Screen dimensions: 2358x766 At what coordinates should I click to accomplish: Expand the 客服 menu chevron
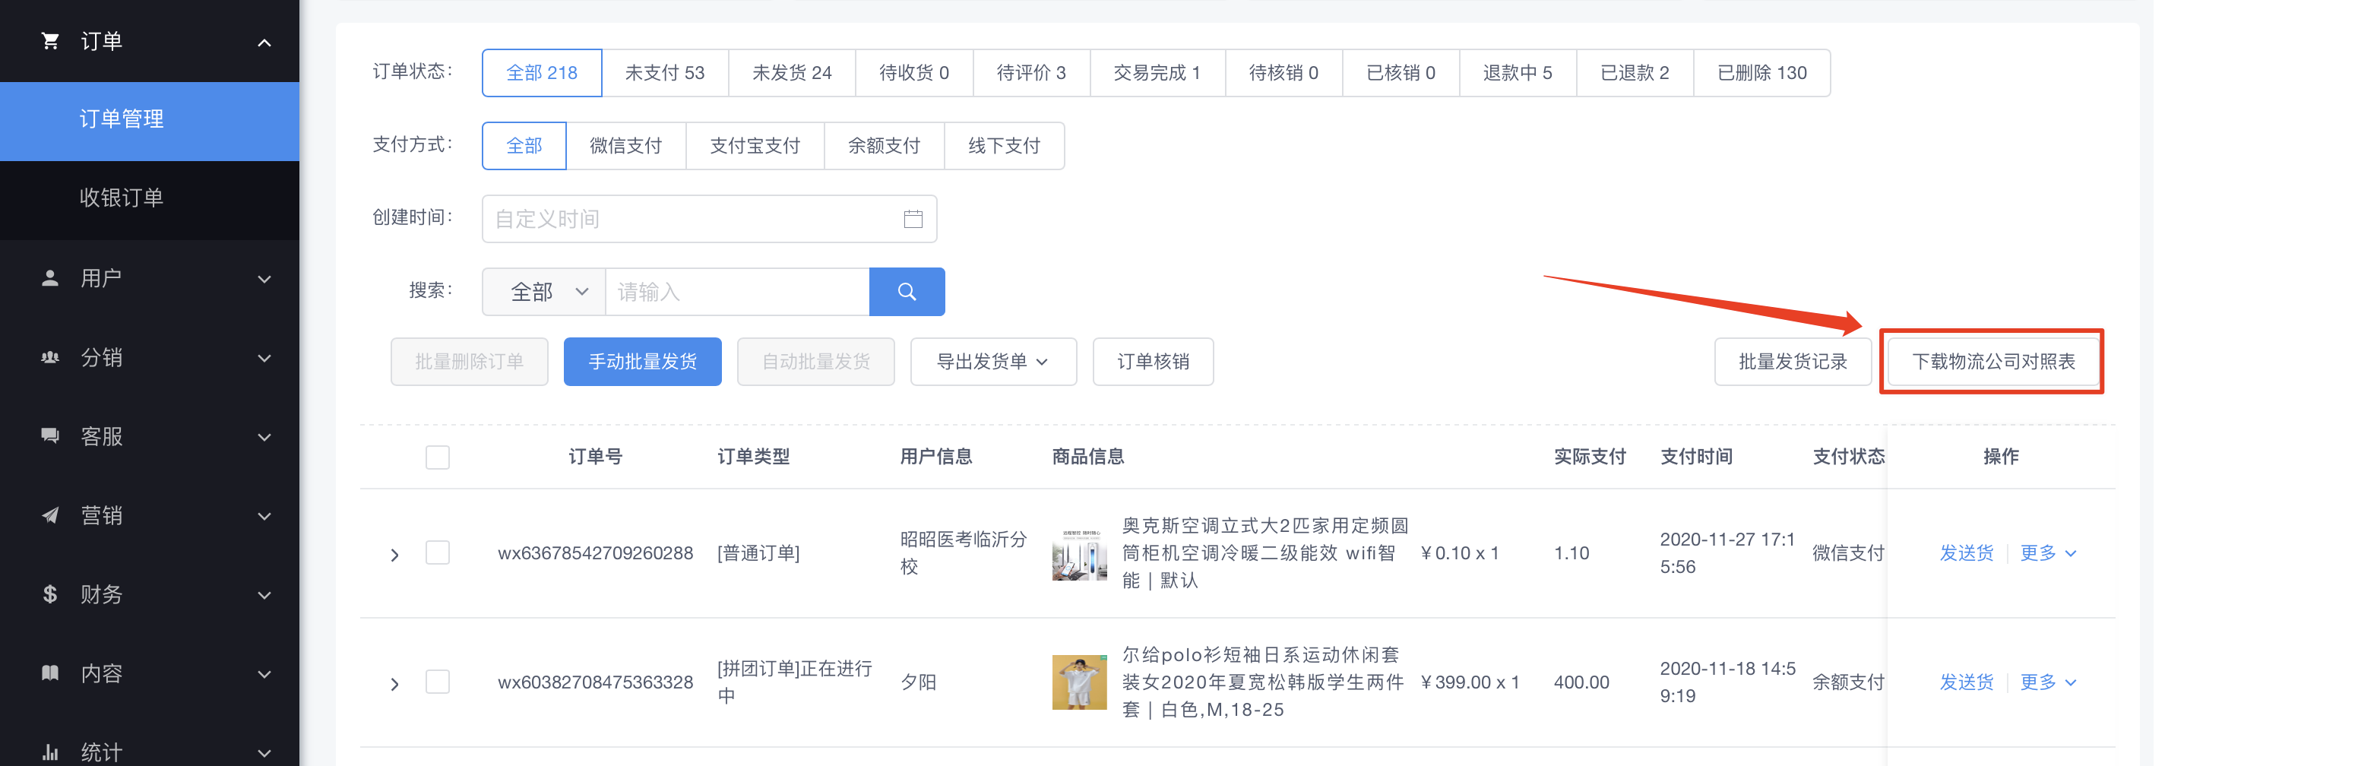click(x=264, y=438)
